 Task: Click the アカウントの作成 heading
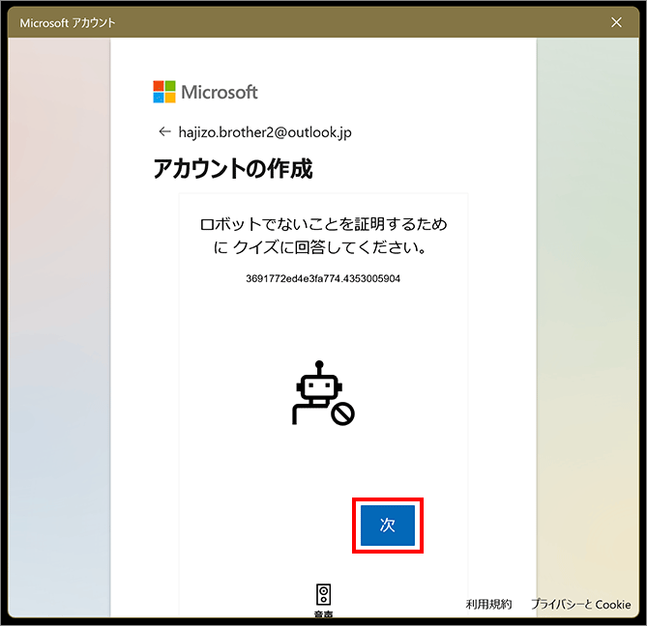pyautogui.click(x=233, y=168)
